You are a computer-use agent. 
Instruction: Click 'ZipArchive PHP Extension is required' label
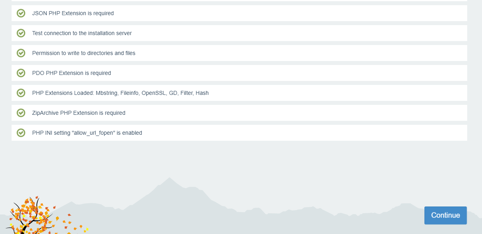coord(79,113)
